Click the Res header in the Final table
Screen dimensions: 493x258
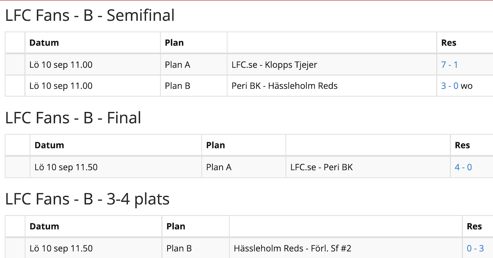[x=462, y=145]
